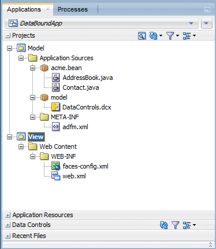Collapse the WEB-INF folder
Screen dimensions: 216x249
[x=32, y=156]
